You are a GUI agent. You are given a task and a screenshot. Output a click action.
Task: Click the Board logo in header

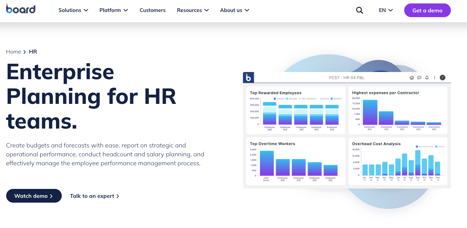click(21, 9)
